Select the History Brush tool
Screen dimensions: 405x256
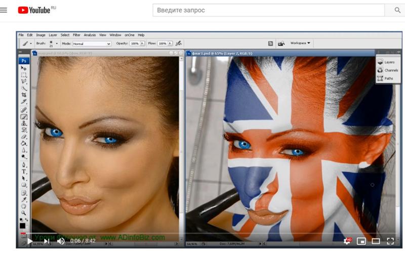(24, 130)
